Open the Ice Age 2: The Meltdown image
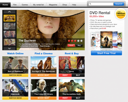This screenshot has height=102, width=128. pos(44,65)
